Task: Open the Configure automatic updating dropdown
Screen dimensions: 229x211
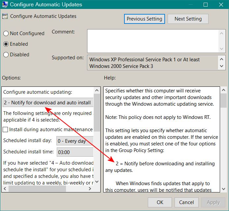Action: [48, 102]
